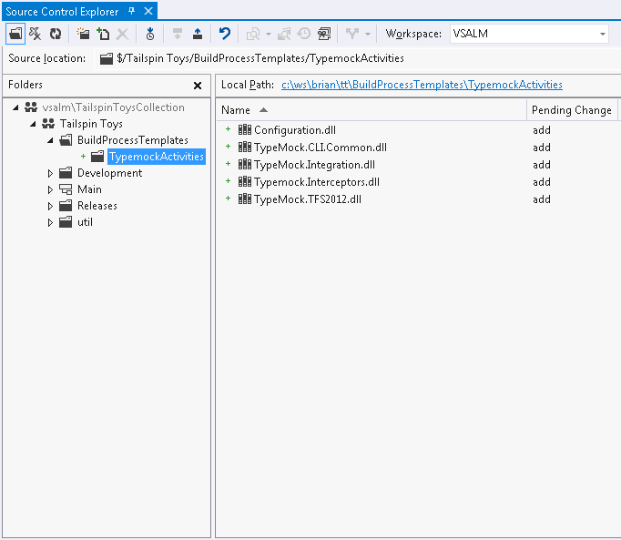Click the New Folder toolbar icon

point(83,34)
